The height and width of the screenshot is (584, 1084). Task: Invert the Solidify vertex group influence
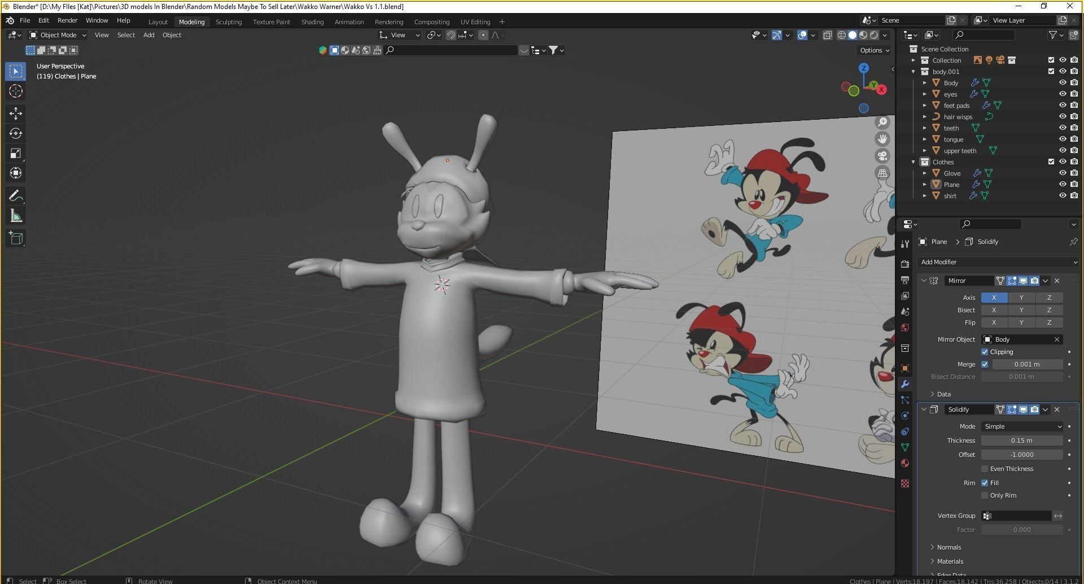1058,516
